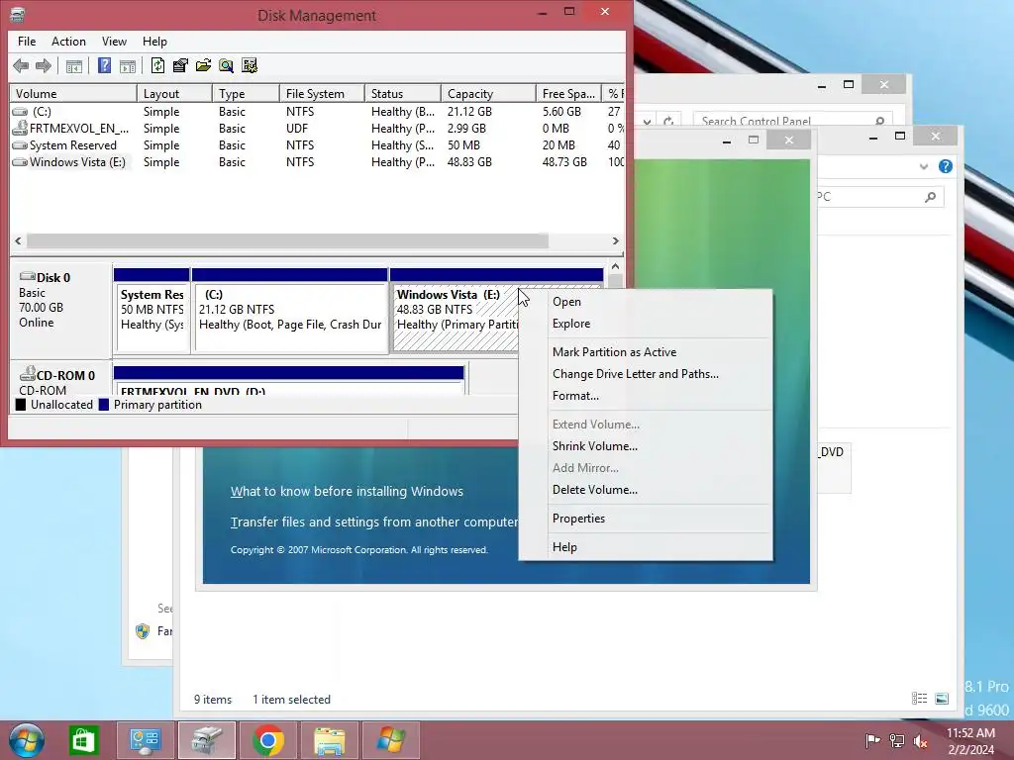Sort by the Volume column header
The image size is (1014, 760).
(x=73, y=94)
